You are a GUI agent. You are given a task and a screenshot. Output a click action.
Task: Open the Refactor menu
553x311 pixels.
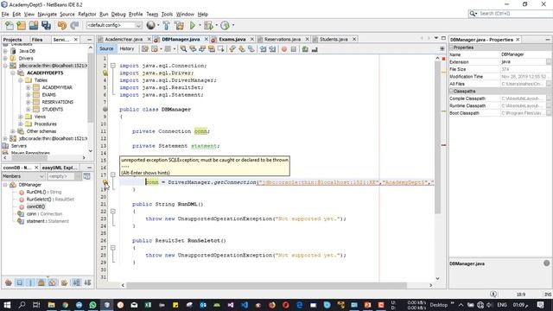click(86, 14)
